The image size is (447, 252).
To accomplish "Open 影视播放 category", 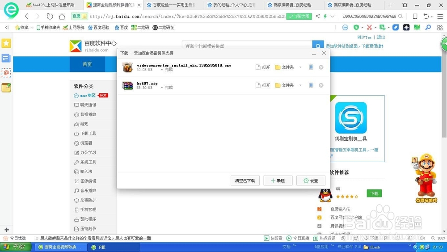I will tap(85, 114).
